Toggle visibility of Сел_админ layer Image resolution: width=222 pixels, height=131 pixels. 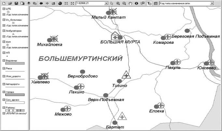click(4, 100)
